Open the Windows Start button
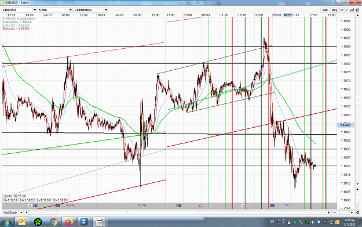 [x=6, y=222]
